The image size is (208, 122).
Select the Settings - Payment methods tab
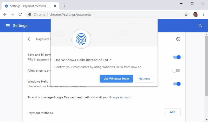point(30,6)
